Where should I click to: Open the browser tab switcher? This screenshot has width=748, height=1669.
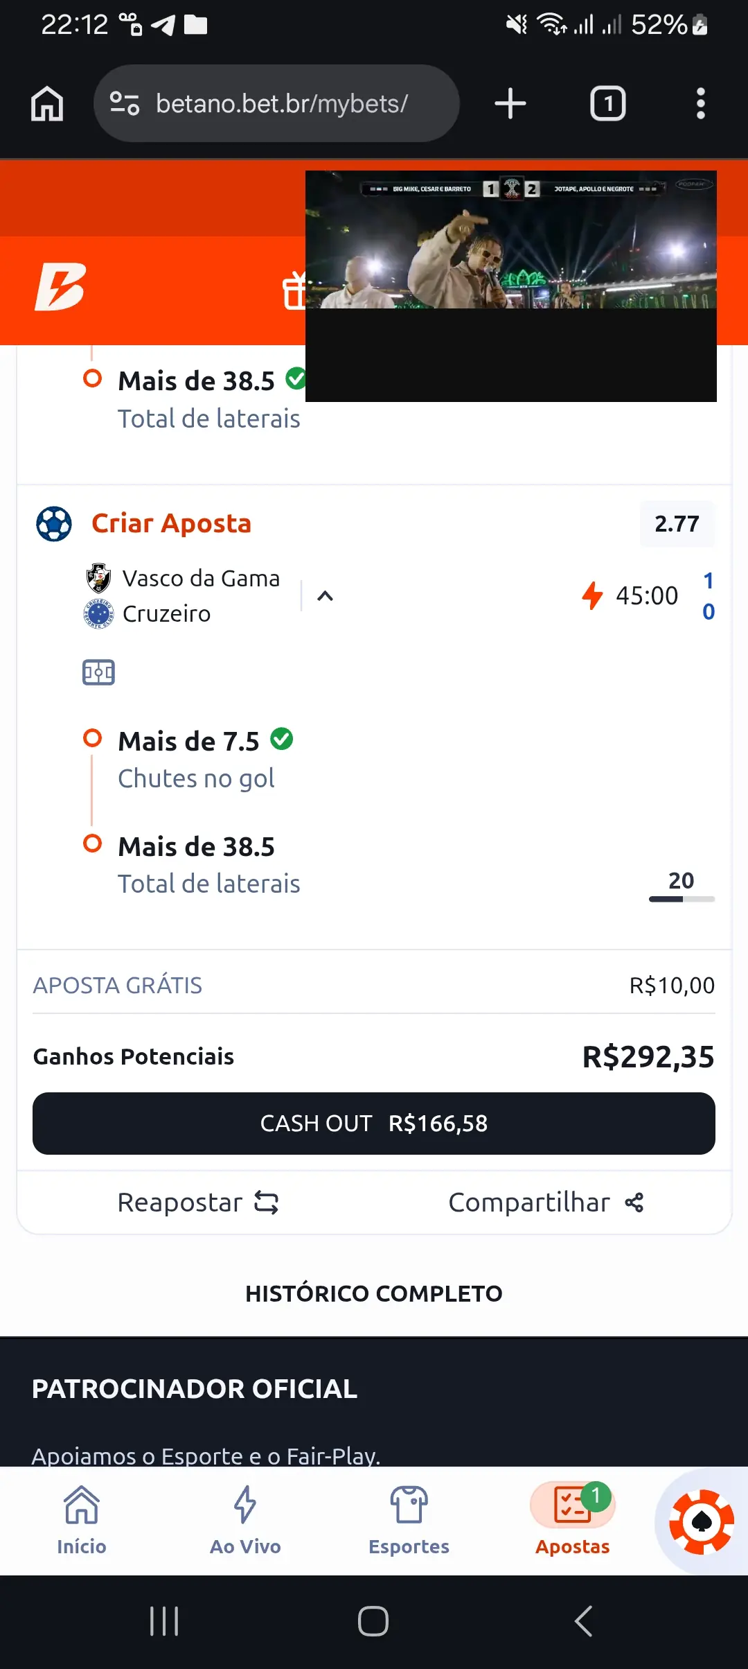607,104
